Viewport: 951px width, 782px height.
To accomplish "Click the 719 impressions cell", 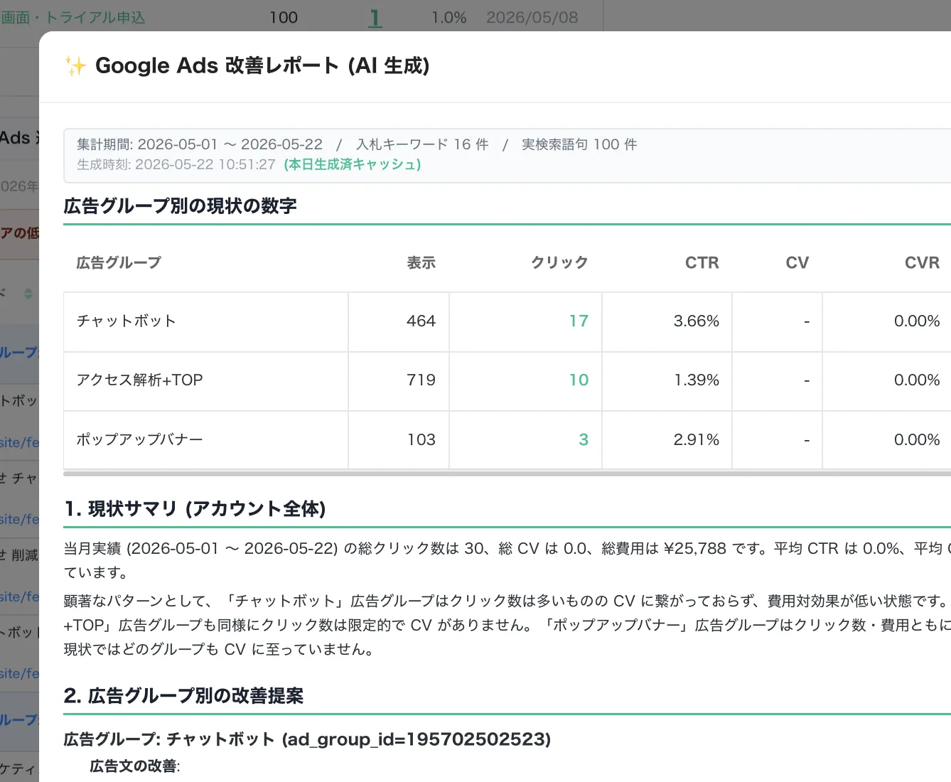I will point(399,381).
